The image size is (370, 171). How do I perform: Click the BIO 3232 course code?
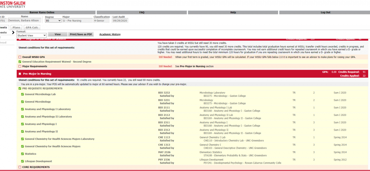click(x=164, y=93)
